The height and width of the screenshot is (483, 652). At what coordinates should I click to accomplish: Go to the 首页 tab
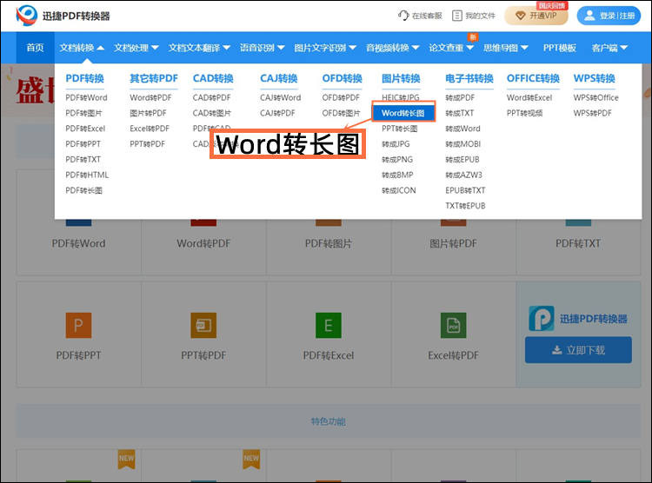click(x=35, y=48)
